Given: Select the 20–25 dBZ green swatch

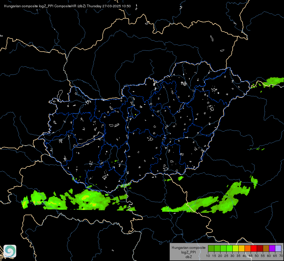Looking at the screenshot, I should (x=223, y=248).
